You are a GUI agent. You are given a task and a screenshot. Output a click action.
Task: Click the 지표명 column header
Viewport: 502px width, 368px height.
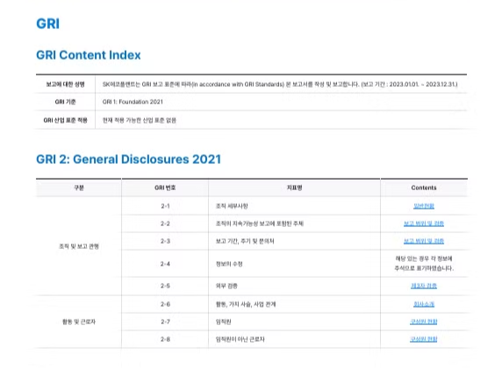(x=294, y=188)
